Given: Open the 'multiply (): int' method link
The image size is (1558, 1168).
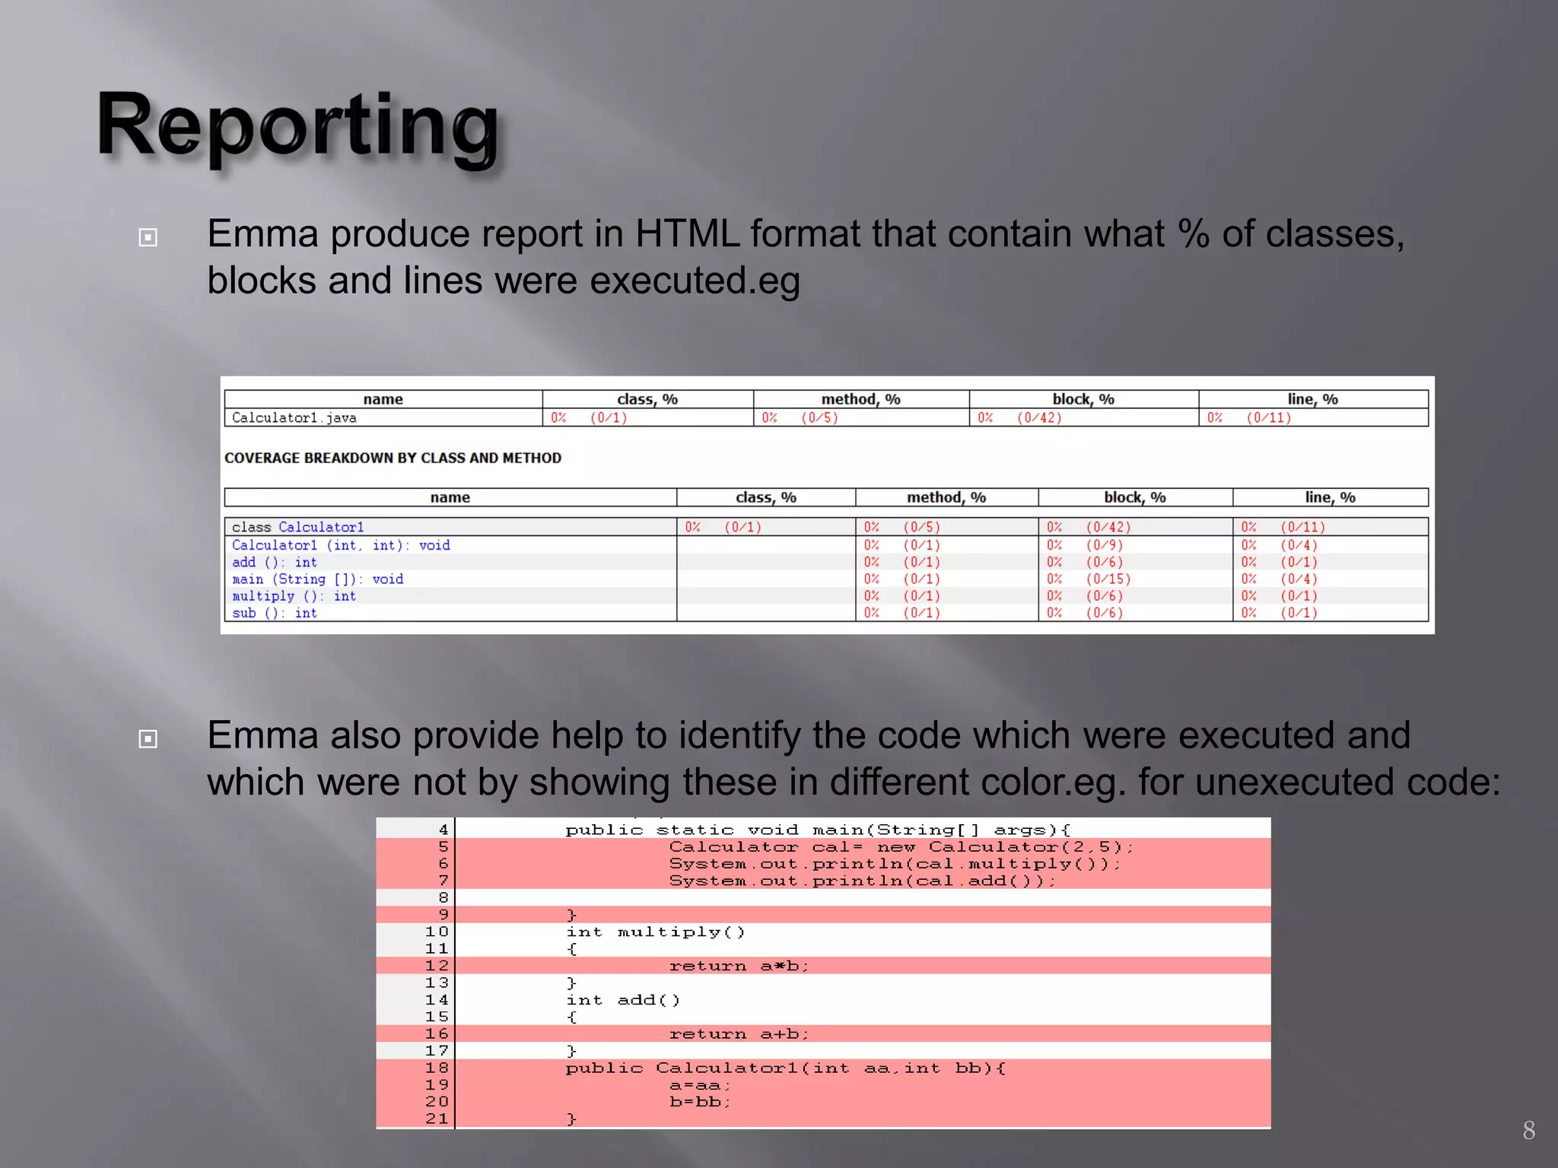Looking at the screenshot, I should 294,596.
